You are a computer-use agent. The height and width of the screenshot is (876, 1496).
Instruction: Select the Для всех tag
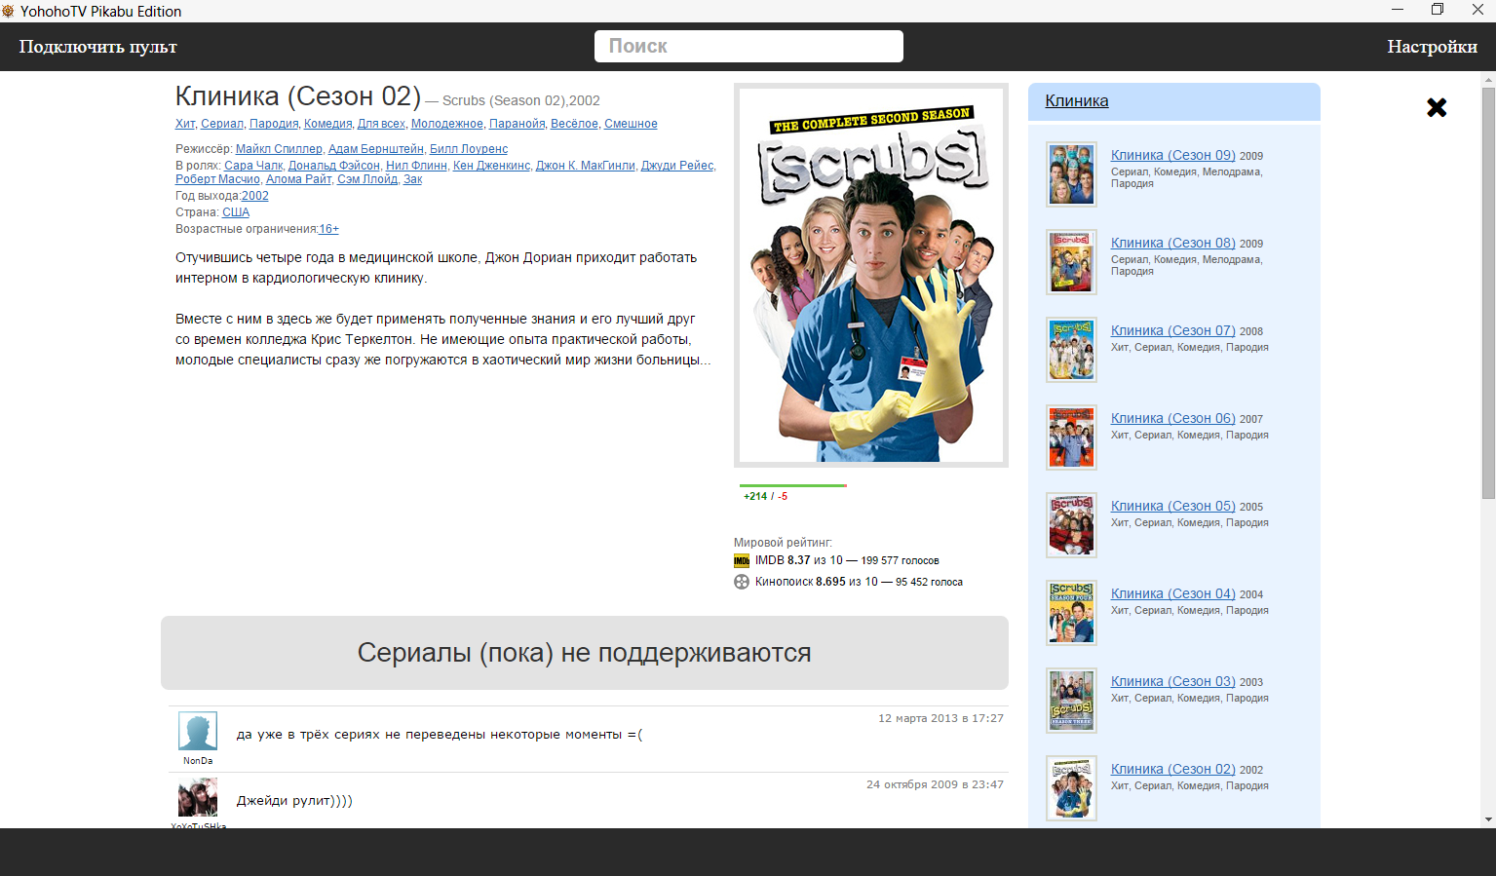click(381, 124)
